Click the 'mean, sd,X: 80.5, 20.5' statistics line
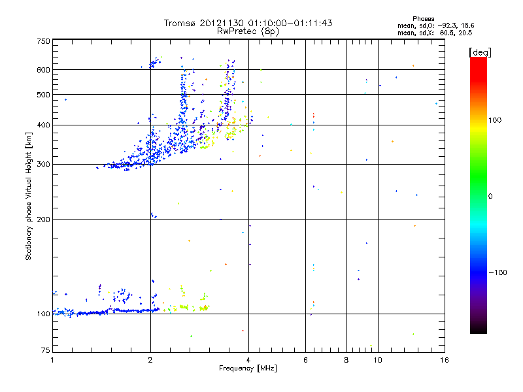Image resolution: width=523 pixels, height=392 pixels. [x=435, y=33]
